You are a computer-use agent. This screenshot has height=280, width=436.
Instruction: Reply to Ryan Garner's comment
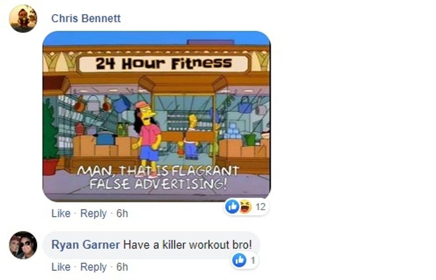point(93,267)
